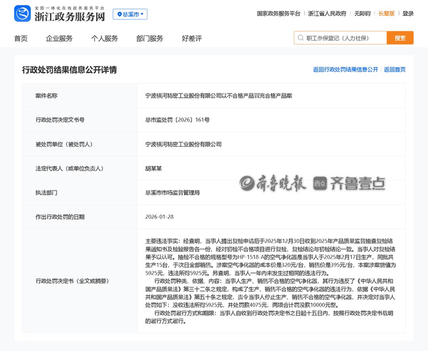The height and width of the screenshot is (351, 428).
Task: Open the 个人服务 navigation item
Action: pos(105,39)
